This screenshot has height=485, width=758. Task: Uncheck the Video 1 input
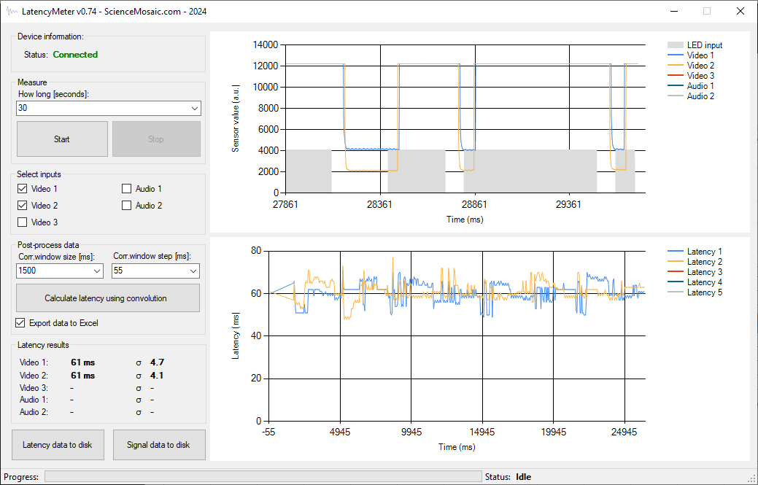point(22,189)
